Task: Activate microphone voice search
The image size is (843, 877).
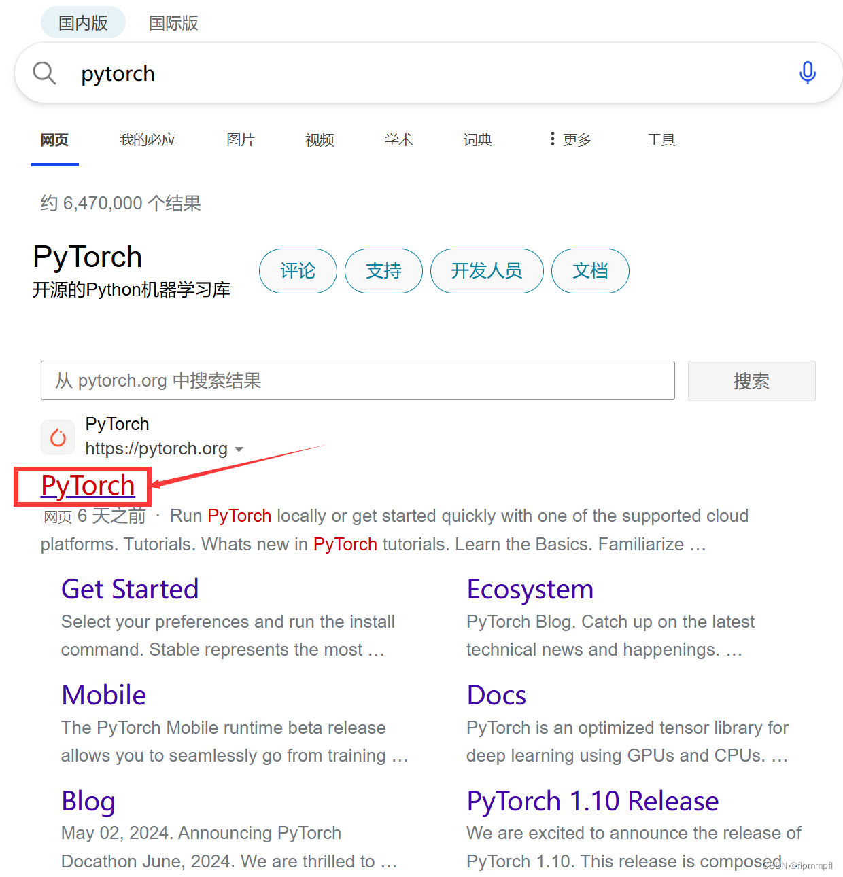Action: (808, 73)
